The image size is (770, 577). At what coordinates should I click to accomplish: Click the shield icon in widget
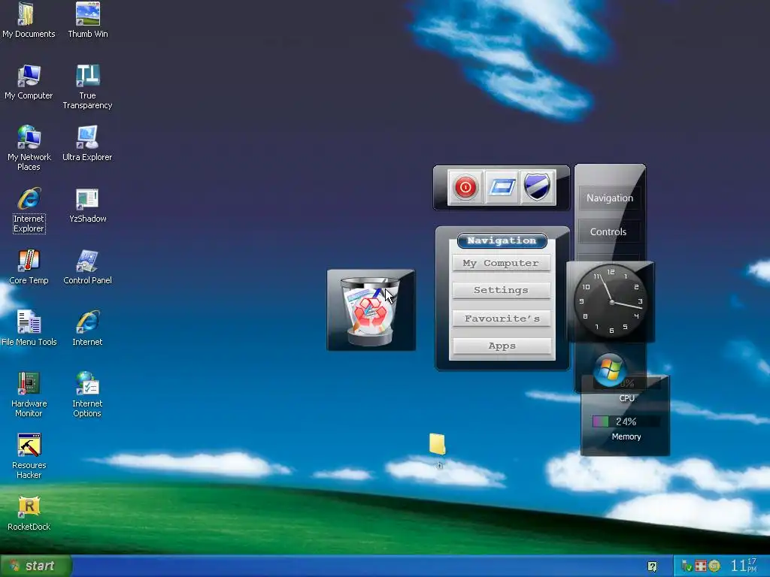tap(537, 187)
